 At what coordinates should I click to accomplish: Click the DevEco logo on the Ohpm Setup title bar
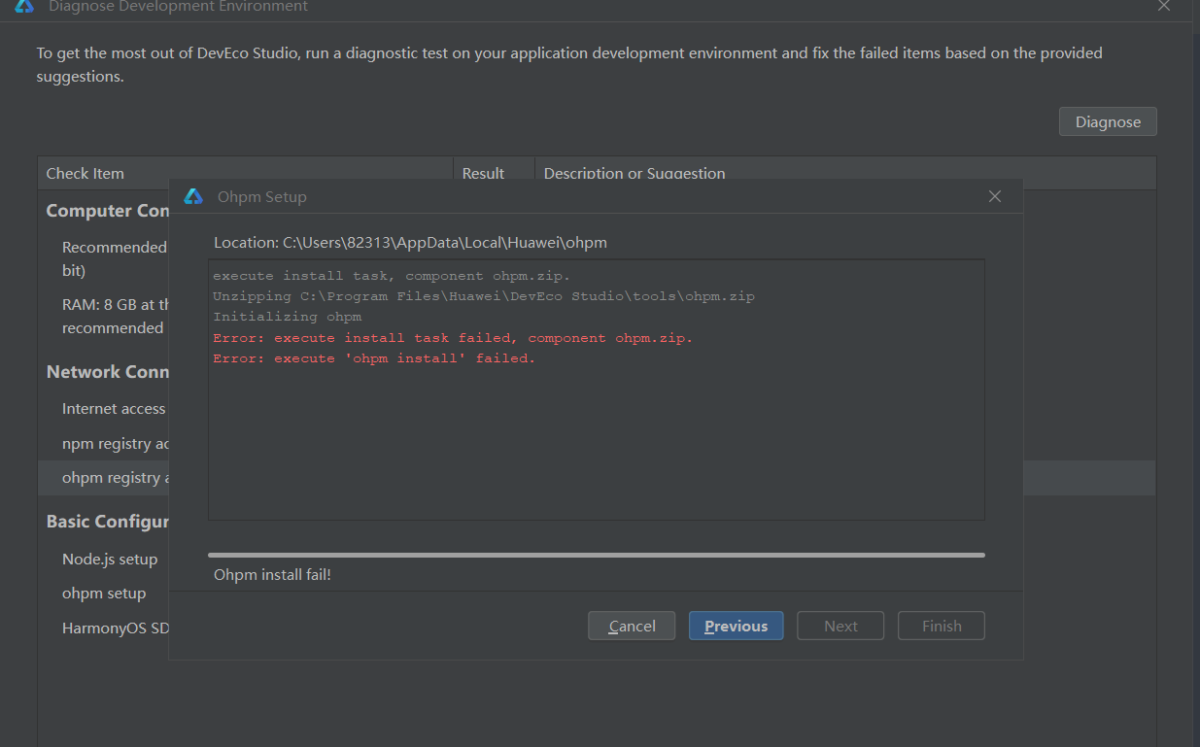point(192,195)
